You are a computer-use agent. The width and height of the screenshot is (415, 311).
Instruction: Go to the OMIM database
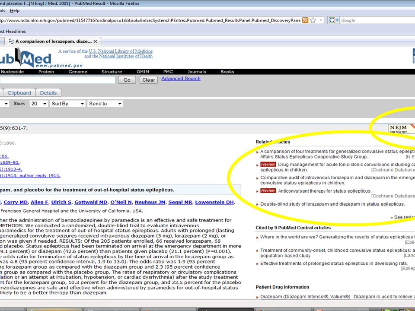(x=143, y=72)
